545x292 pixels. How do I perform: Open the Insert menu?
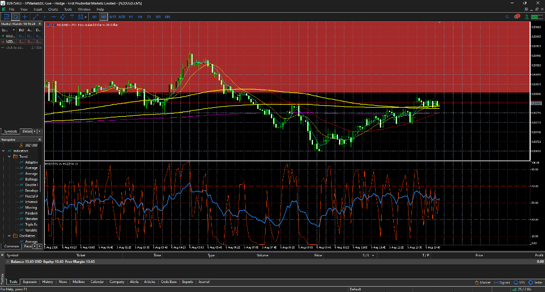pyautogui.click(x=38, y=10)
